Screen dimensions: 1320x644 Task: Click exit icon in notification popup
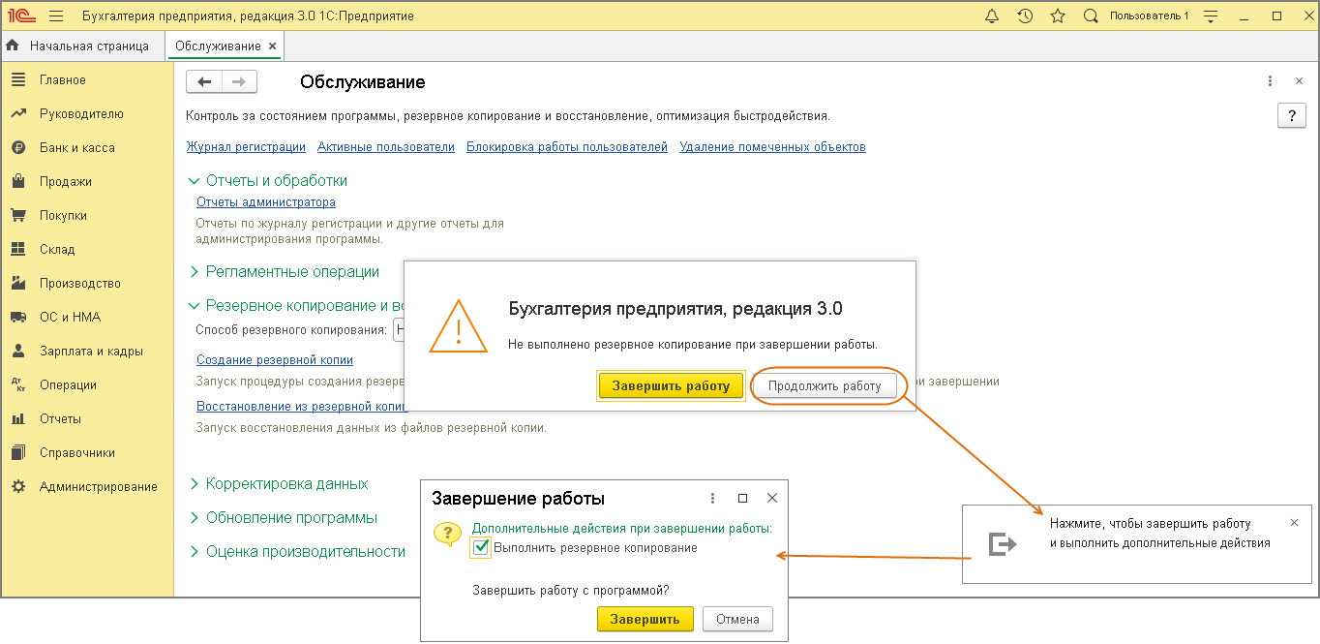point(1003,544)
